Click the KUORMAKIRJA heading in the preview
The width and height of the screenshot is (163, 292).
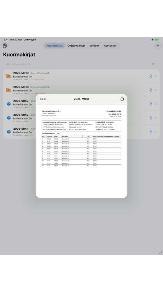pos(114,111)
